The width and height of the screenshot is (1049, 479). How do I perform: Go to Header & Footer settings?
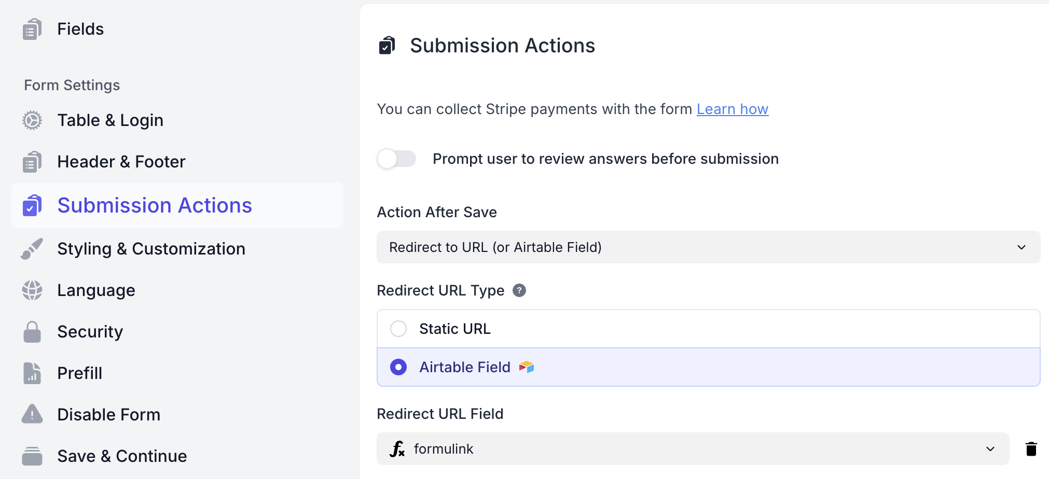(121, 162)
